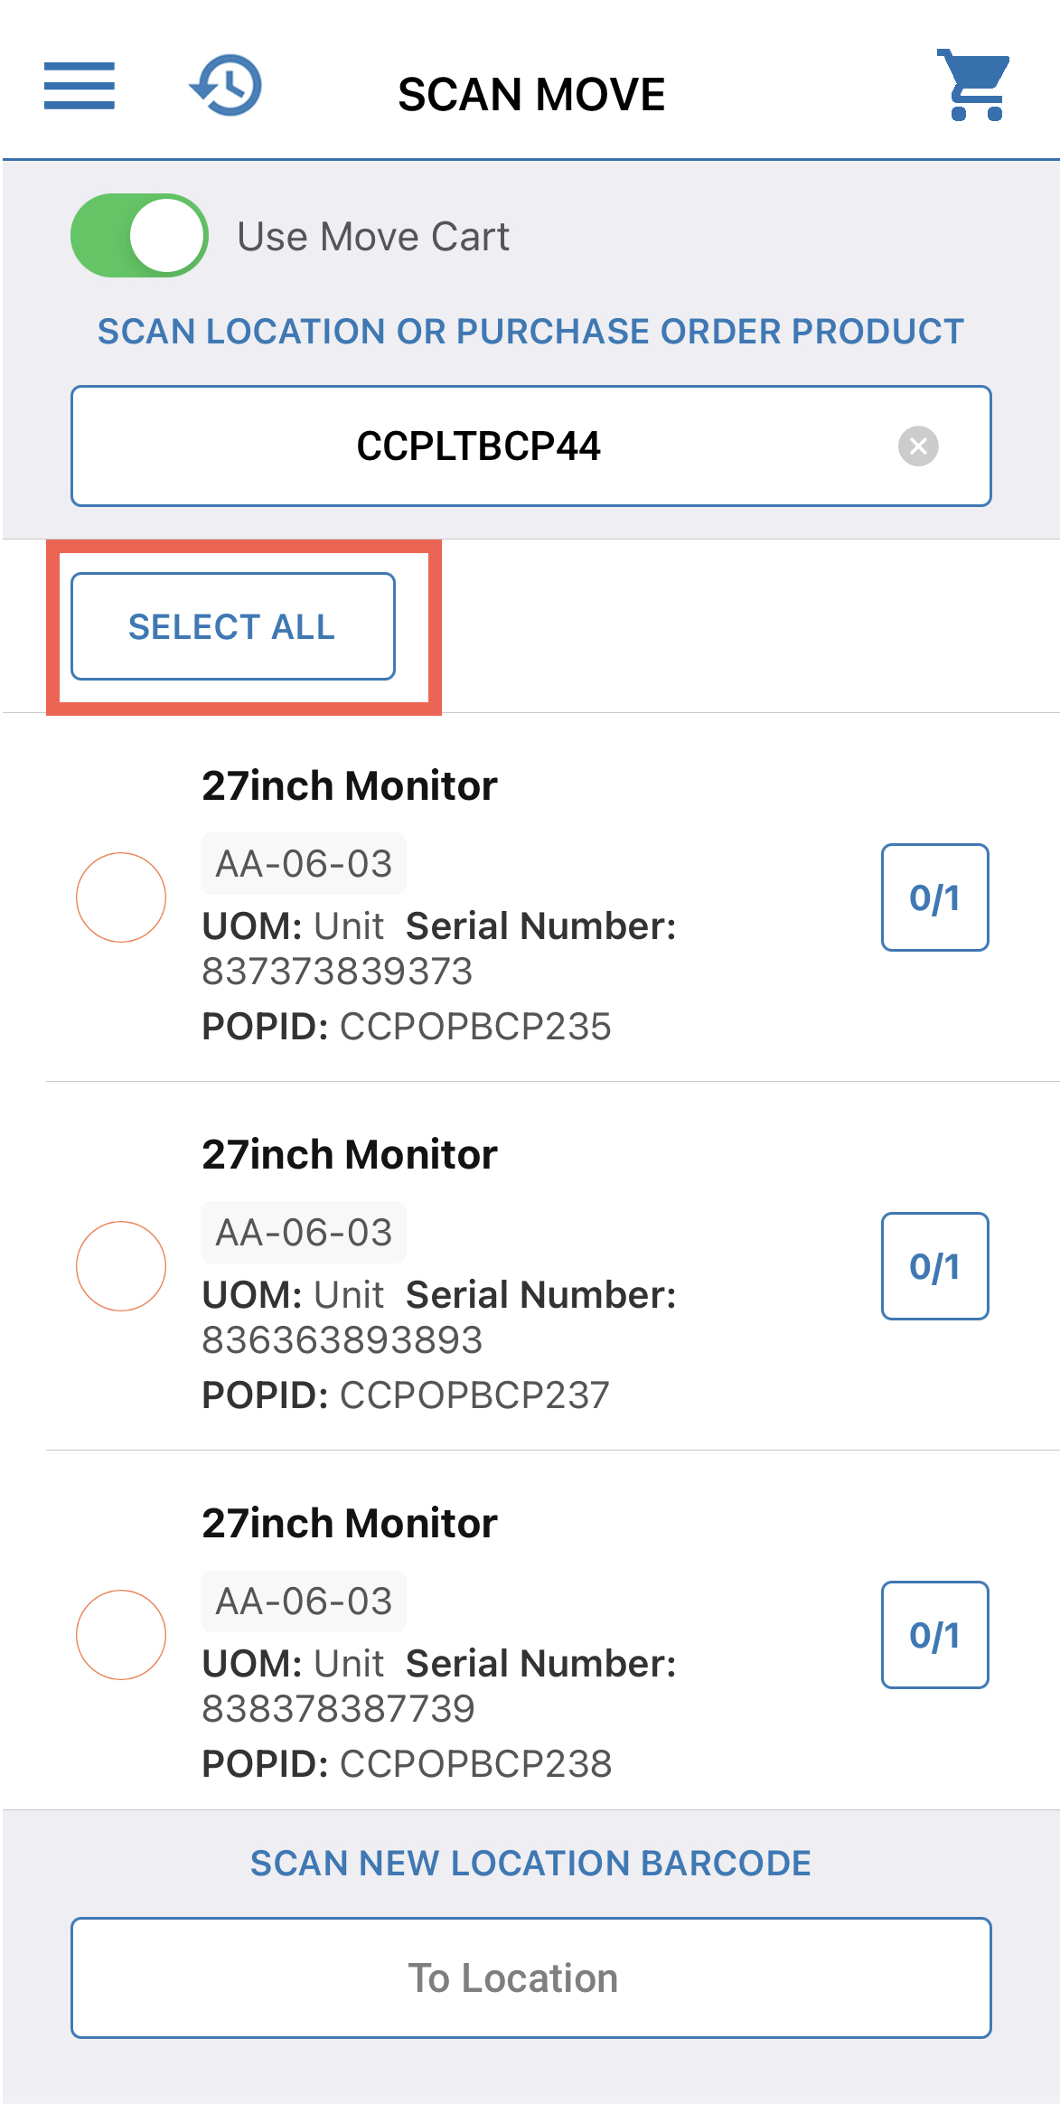The image size is (1060, 2104).
Task: Select monitor with serial 838378387739
Action: click(x=121, y=1635)
